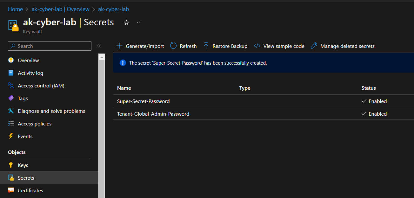The height and width of the screenshot is (198, 414).
Task: Click the Overview key icon
Action: [x=11, y=60]
